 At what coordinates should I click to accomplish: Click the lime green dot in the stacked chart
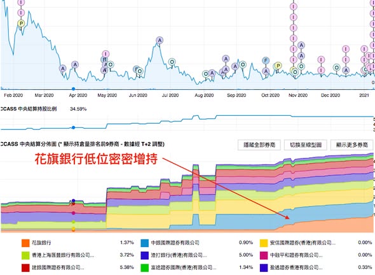coord(74,222)
